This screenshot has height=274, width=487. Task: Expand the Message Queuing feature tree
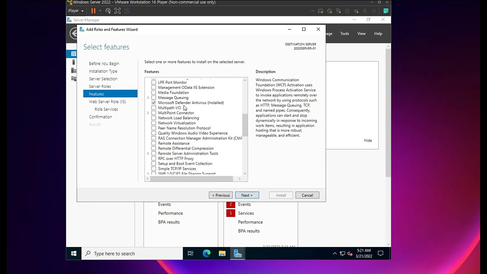click(x=148, y=98)
